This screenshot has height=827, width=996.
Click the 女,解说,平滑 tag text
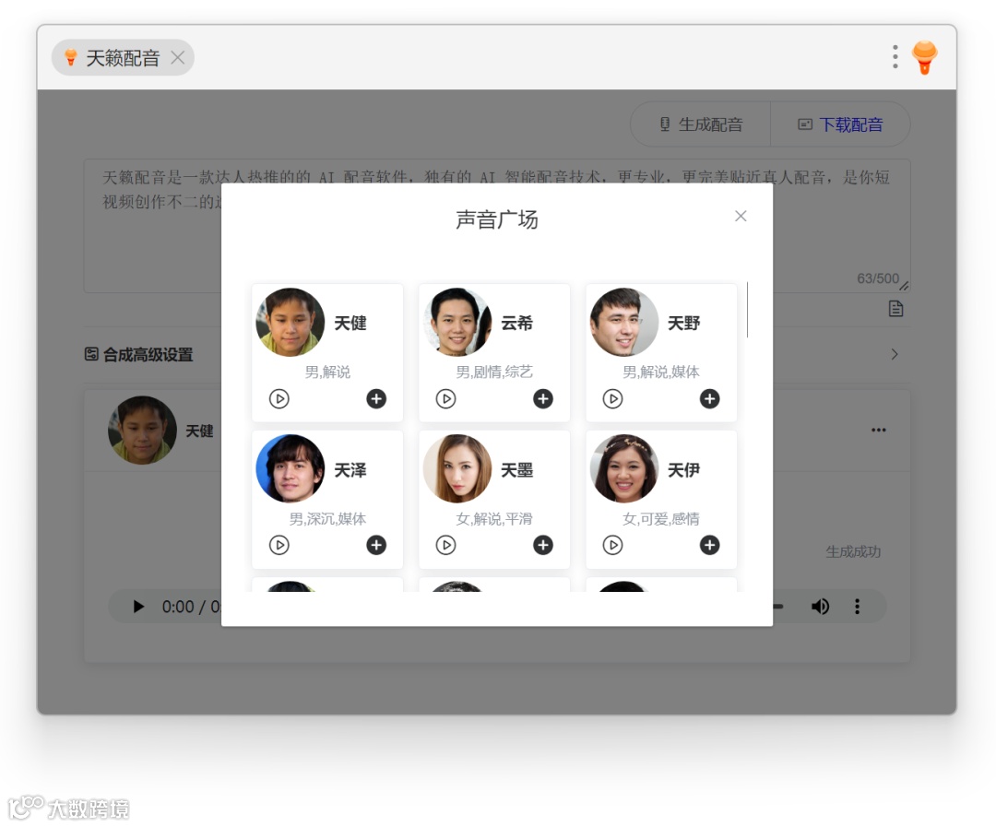tap(494, 519)
